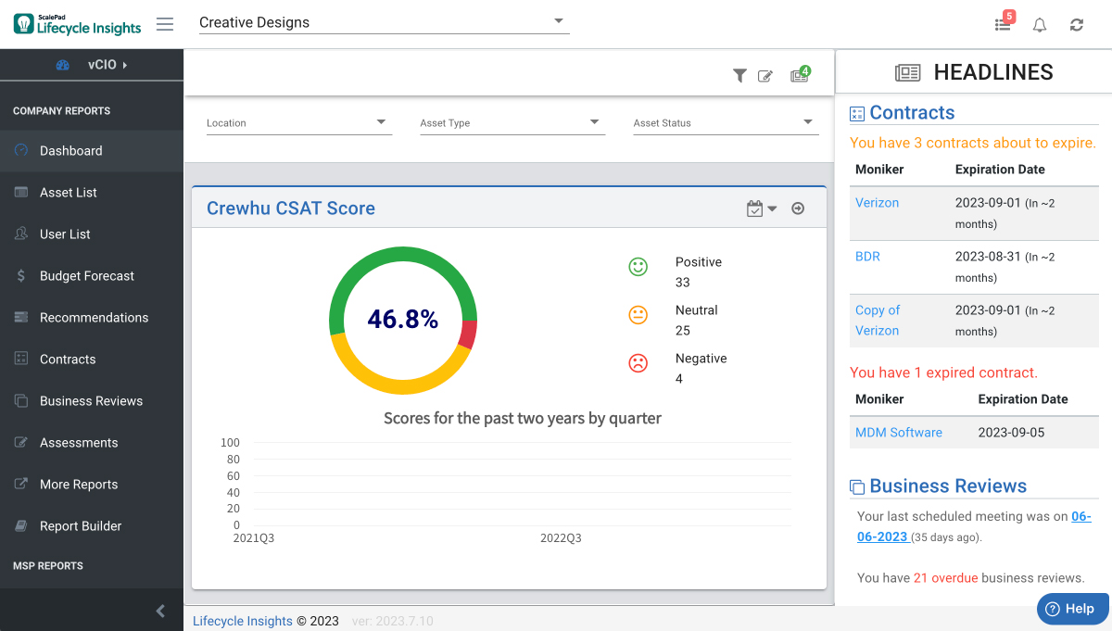Viewport: 1112px width, 631px height.
Task: Collapse the sidebar with the chevron arrow
Action: (x=159, y=611)
